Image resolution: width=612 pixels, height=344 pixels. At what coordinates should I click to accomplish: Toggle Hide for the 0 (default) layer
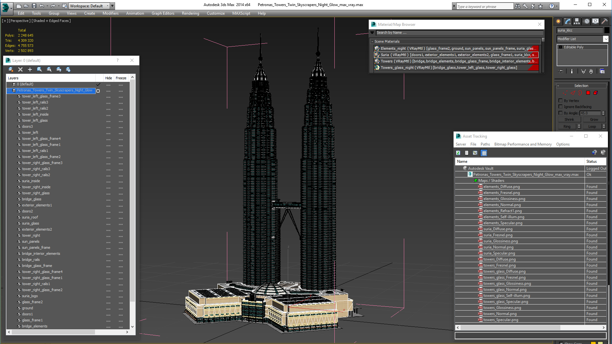click(x=108, y=84)
